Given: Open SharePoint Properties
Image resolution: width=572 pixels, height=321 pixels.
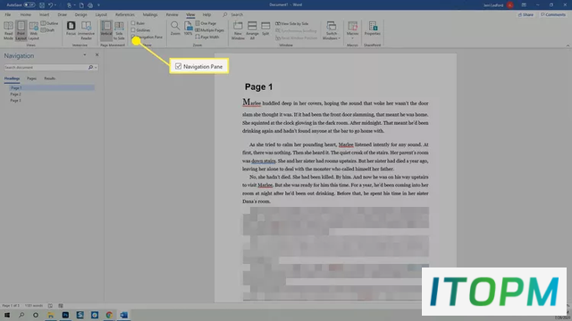Looking at the screenshot, I should click(373, 29).
